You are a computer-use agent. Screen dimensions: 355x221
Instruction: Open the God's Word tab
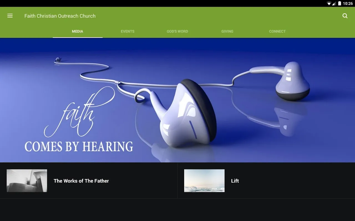click(x=177, y=31)
